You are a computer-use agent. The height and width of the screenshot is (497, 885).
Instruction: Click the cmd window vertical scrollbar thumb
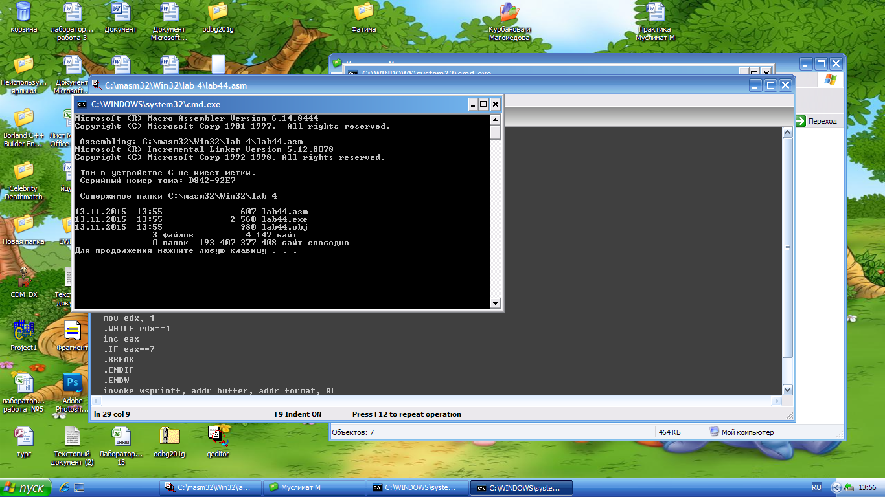click(496, 132)
